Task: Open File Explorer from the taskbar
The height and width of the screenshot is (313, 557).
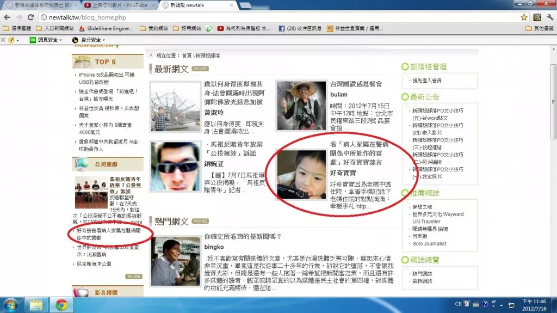Action: 36,305
